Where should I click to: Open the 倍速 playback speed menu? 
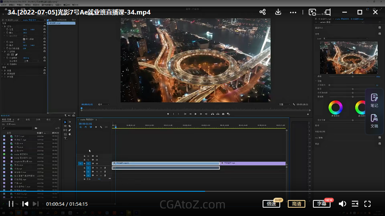tap(271, 204)
